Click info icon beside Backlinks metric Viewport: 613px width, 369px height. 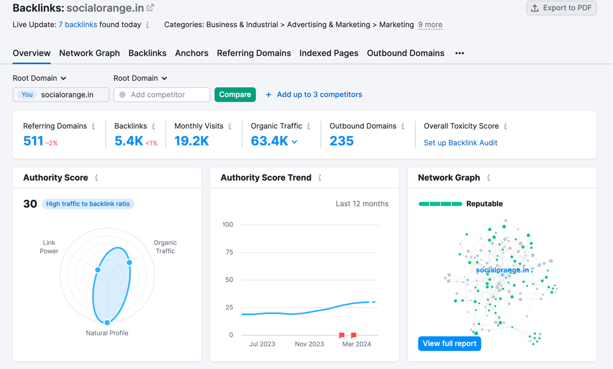pyautogui.click(x=154, y=126)
